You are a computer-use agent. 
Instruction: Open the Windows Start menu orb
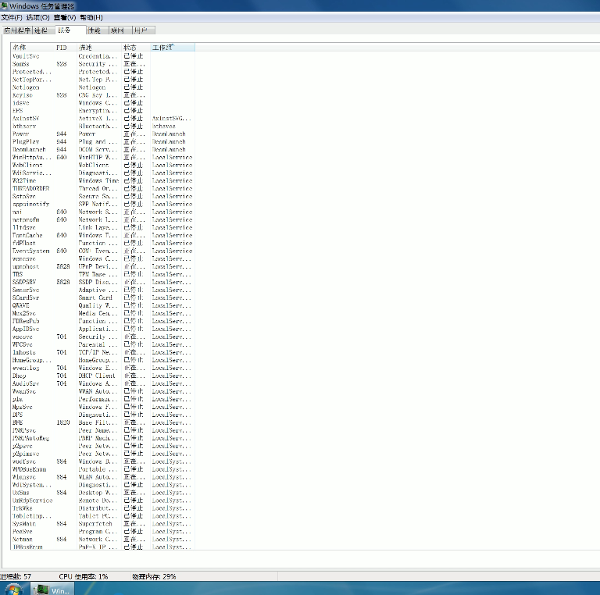coord(14,590)
